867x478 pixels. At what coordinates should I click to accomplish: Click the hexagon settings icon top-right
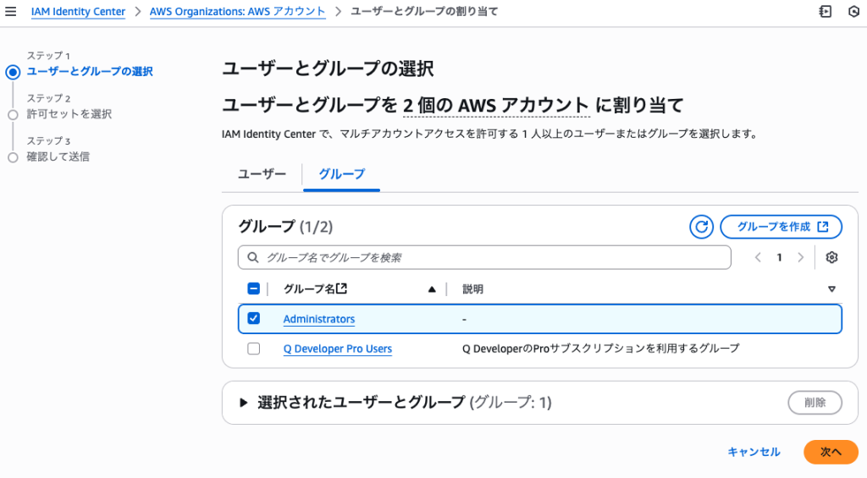853,12
